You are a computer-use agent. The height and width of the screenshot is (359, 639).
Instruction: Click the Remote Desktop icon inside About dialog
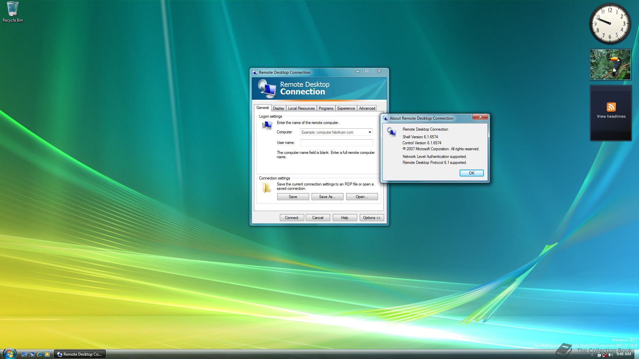coord(392,132)
